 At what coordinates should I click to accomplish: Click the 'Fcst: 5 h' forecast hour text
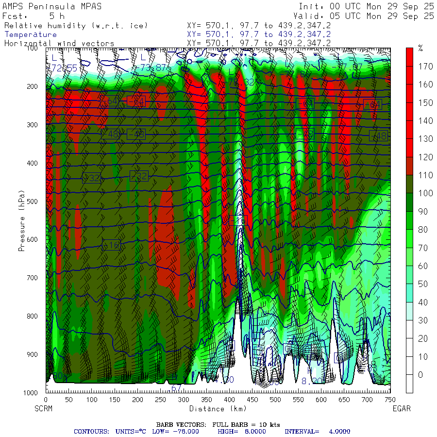click(34, 16)
